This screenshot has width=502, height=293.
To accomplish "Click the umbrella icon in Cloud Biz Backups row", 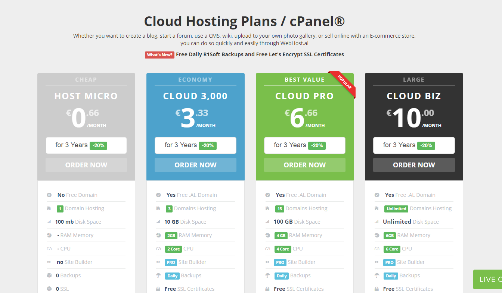I will [377, 275].
